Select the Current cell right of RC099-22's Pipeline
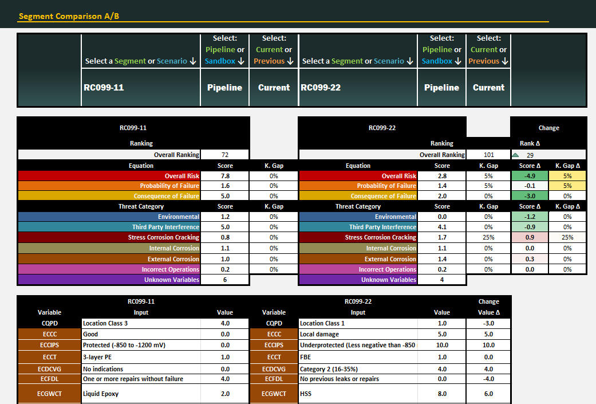The image size is (596, 404). 488,88
